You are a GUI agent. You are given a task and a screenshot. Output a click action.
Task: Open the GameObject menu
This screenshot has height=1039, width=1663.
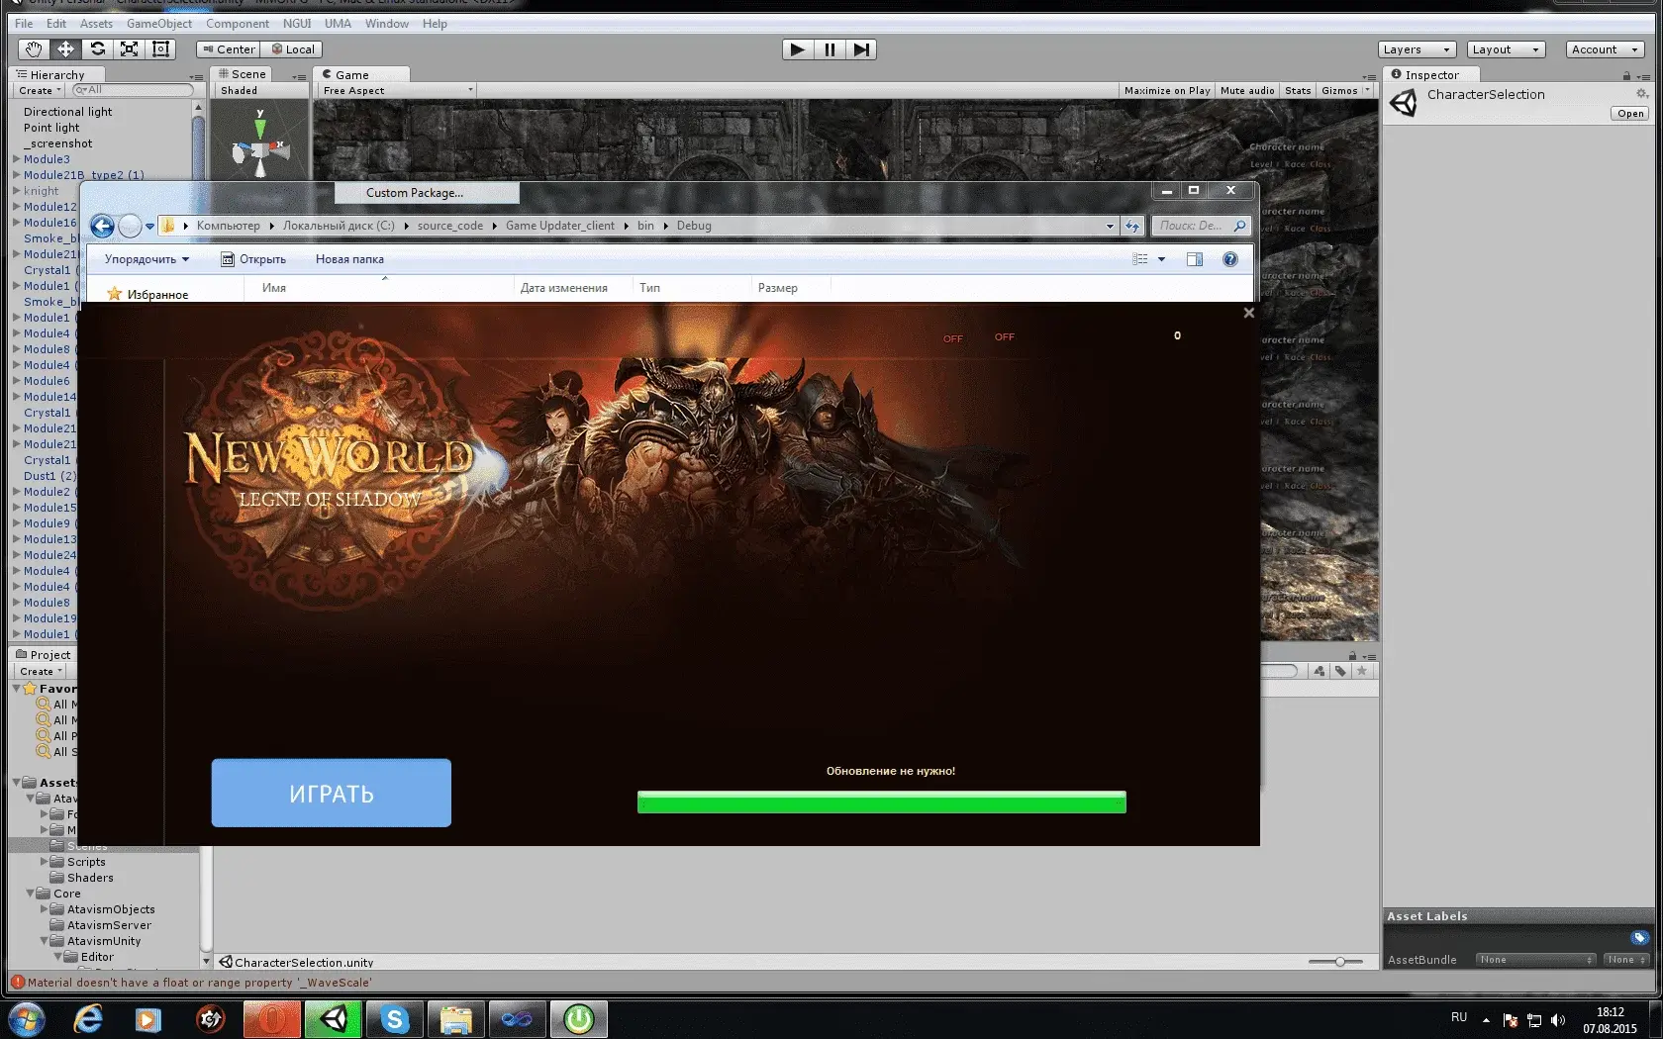tap(159, 24)
